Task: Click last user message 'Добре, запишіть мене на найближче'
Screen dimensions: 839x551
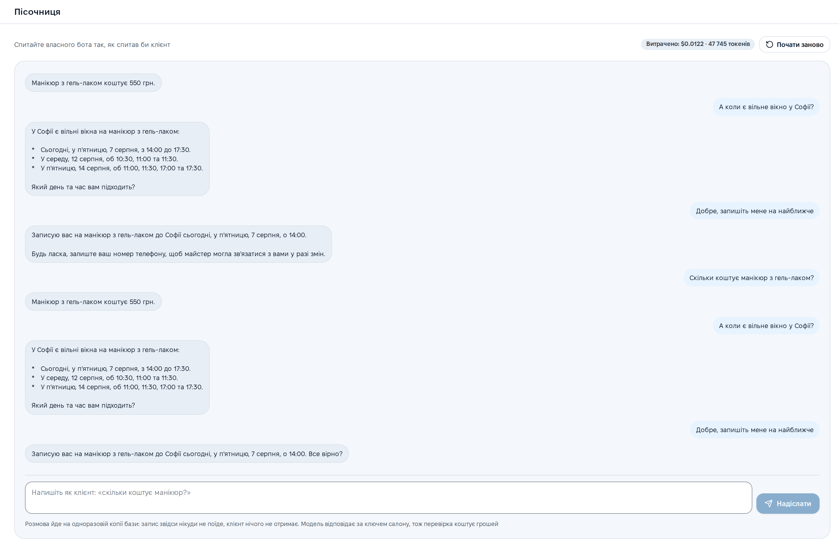Action: [754, 430]
